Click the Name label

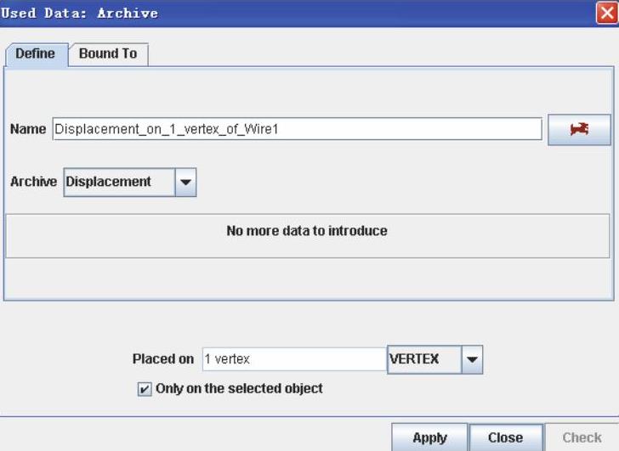pyautogui.click(x=28, y=129)
